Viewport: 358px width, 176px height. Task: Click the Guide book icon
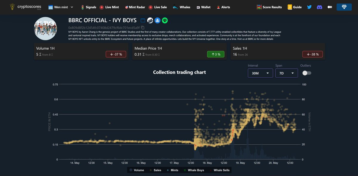click(289, 7)
